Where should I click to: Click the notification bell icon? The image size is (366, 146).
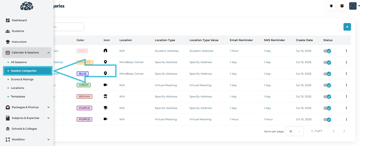(331, 6)
